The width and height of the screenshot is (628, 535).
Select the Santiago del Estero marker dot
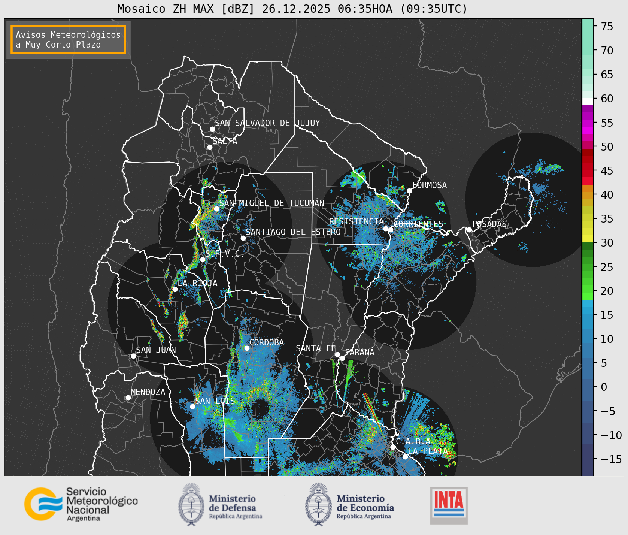(x=243, y=238)
